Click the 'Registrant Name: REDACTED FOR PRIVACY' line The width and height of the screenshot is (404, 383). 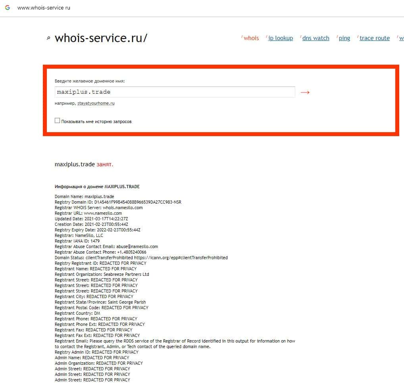(x=96, y=269)
